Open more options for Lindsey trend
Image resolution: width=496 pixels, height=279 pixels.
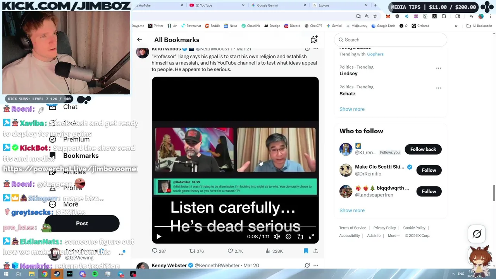point(438,68)
